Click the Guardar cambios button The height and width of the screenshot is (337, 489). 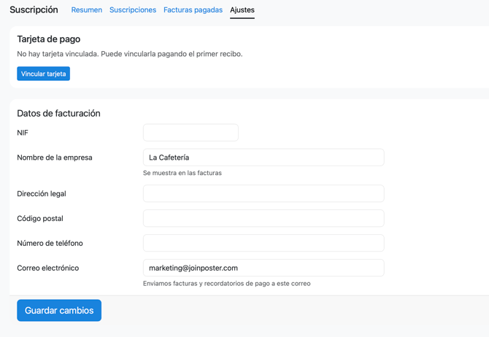(x=59, y=310)
